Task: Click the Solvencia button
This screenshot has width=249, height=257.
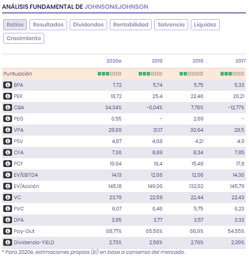Action: pos(171,24)
